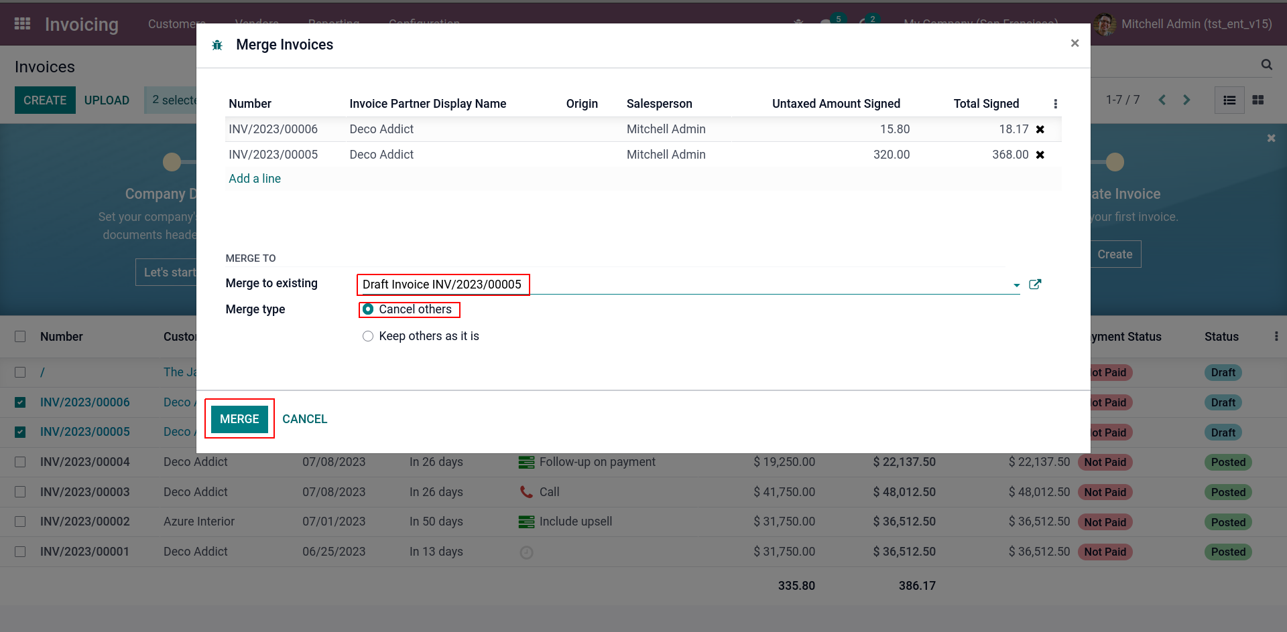Remove INV/2023/00006 line from the merge list
Viewport: 1287px width, 632px height.
pos(1040,129)
